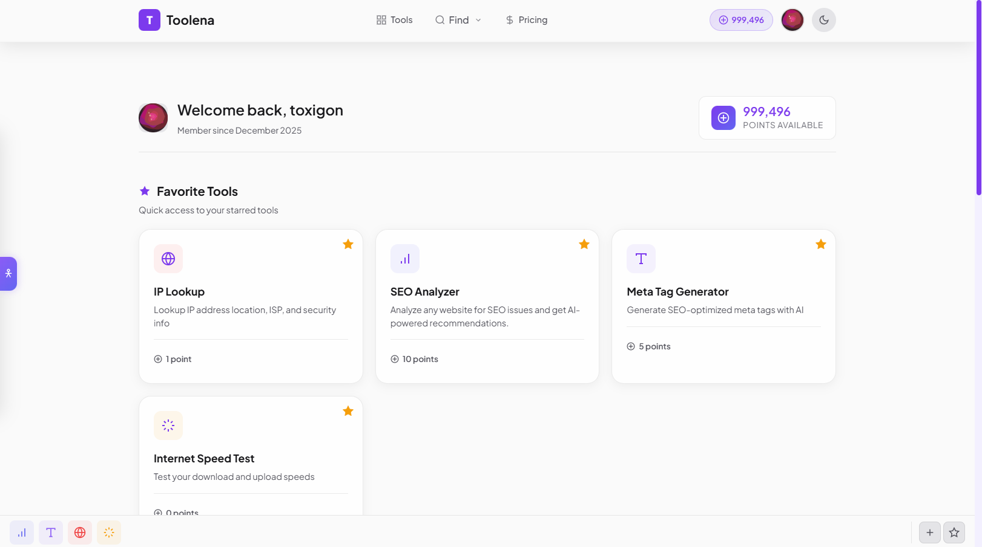Select the SEO Analyzer shortcut in bottom dock
982x547 pixels.
[x=22, y=532]
